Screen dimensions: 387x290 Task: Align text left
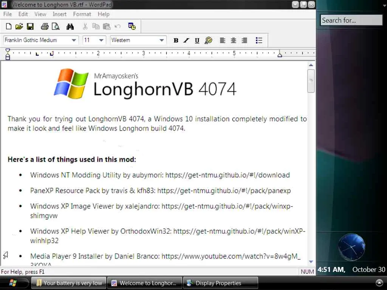click(x=222, y=40)
